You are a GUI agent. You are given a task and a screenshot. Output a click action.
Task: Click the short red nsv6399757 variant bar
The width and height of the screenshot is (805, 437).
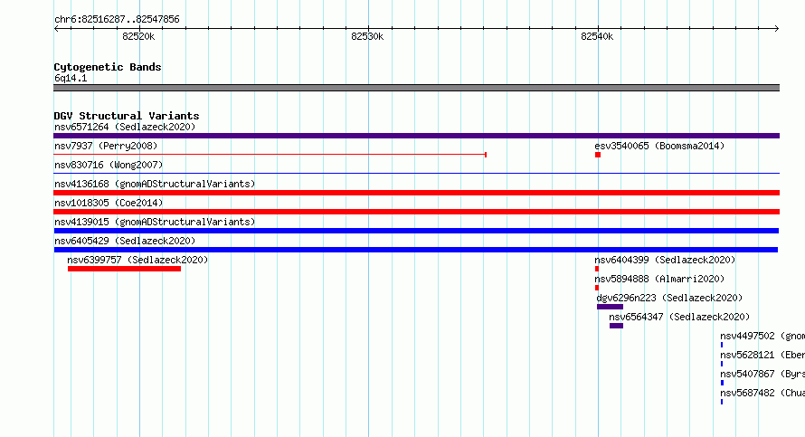point(124,269)
